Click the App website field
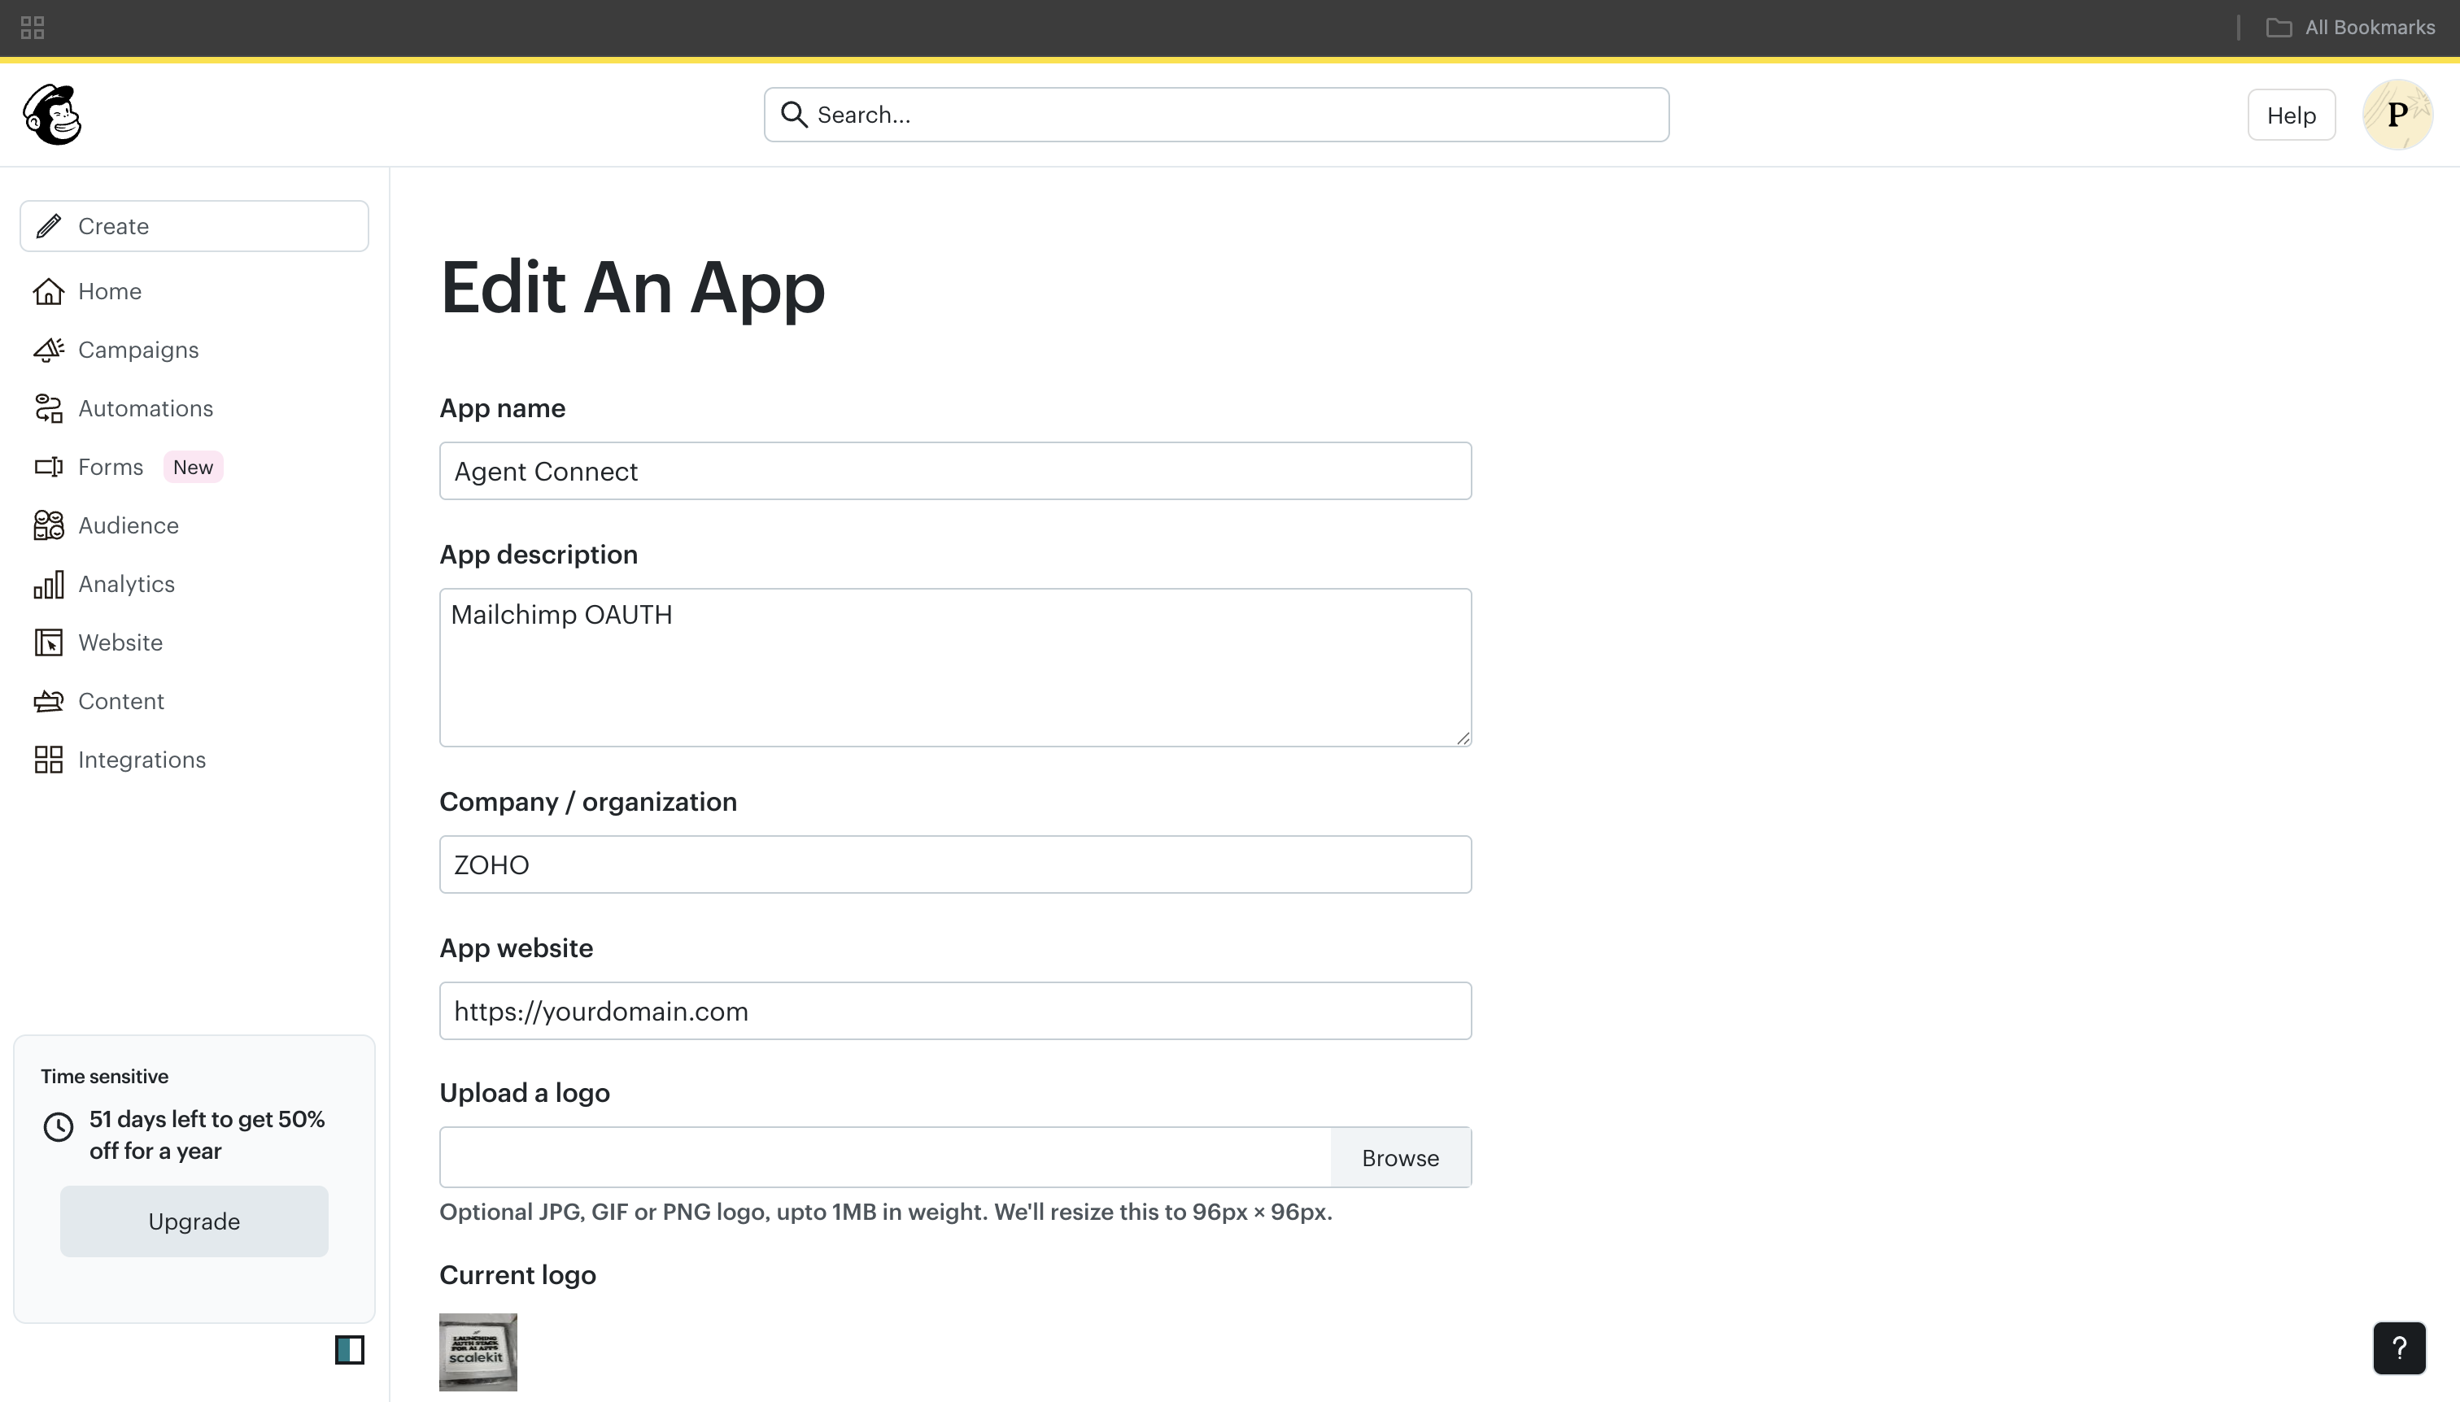2460x1402 pixels. 956,1011
